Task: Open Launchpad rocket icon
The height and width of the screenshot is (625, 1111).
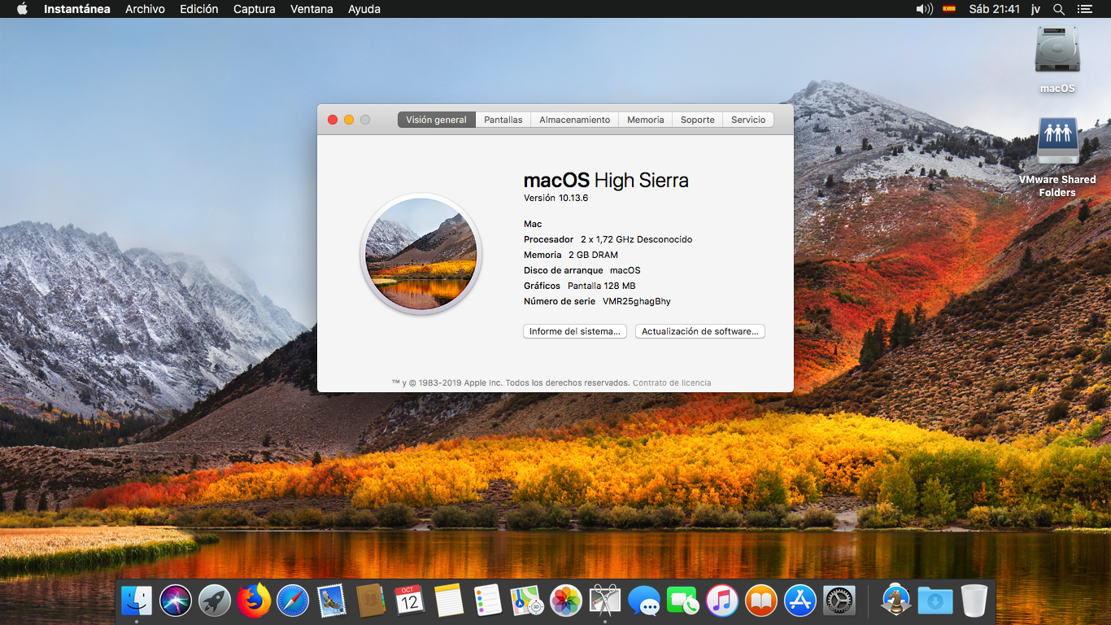Action: [x=215, y=601]
